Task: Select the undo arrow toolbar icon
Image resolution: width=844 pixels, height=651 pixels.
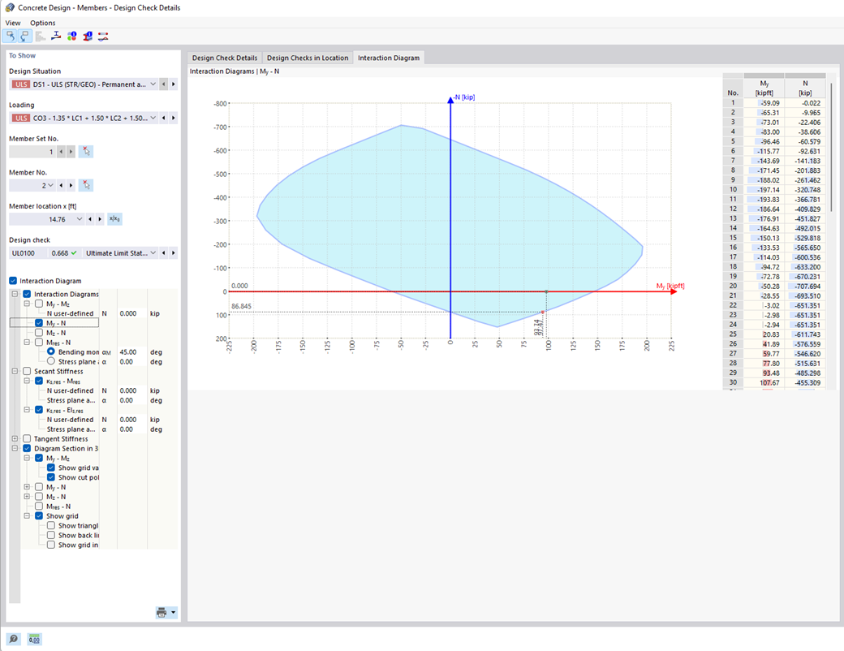Action: [x=12, y=36]
